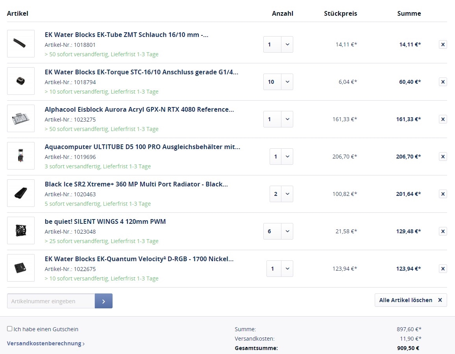
Task: Remove be quiet! SILENT WINGS 4 from cart
Action: [x=443, y=231]
